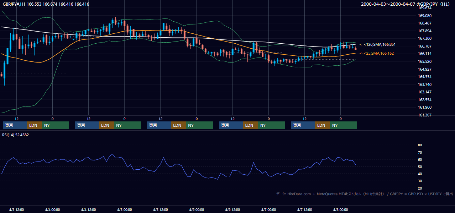Click price level 166.707 on axis
Screen dimensions: 455x213
pos(425,46)
